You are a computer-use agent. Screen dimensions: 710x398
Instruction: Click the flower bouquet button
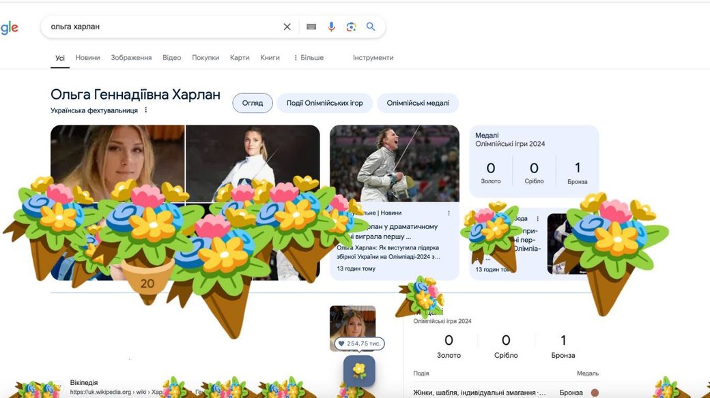tap(359, 370)
